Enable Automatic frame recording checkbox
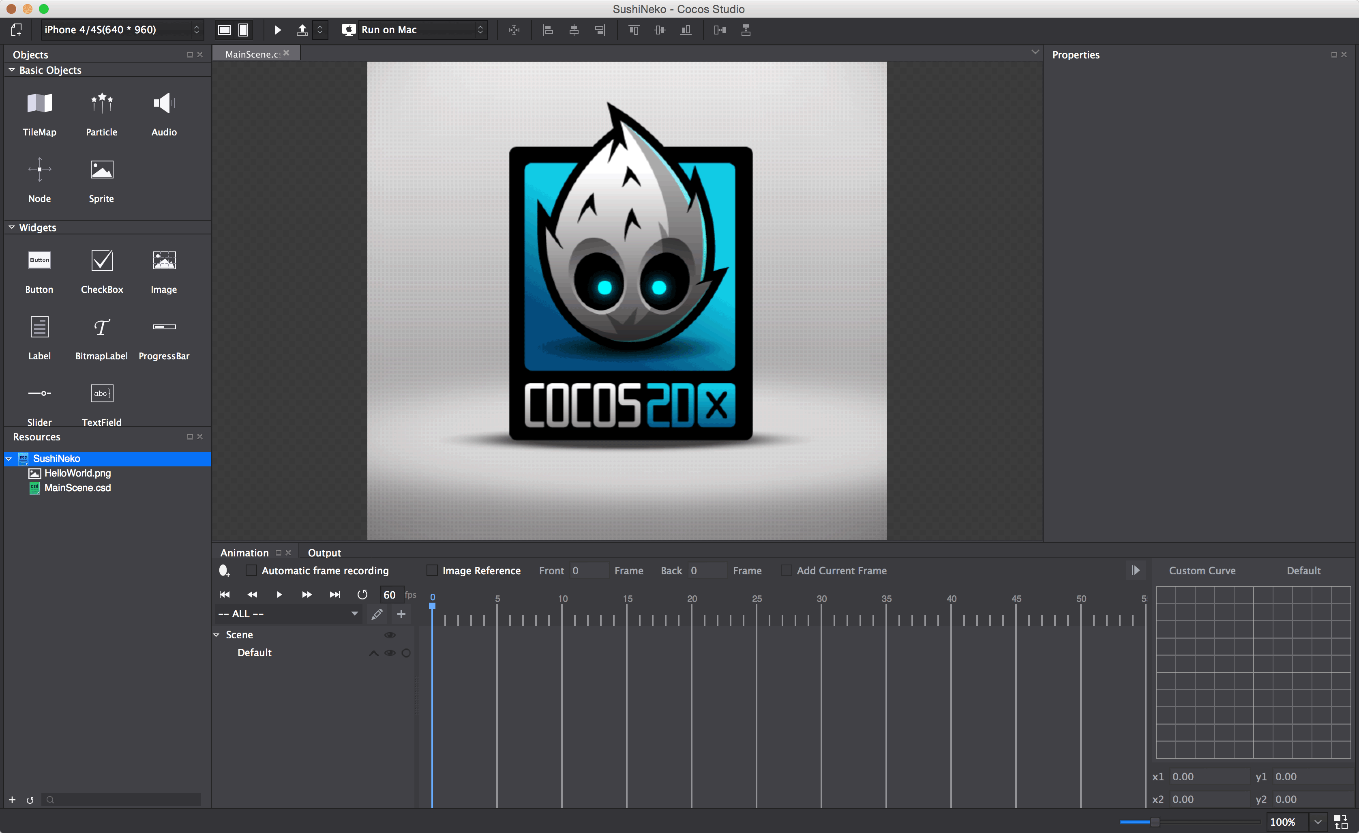Image resolution: width=1359 pixels, height=833 pixels. [x=251, y=571]
